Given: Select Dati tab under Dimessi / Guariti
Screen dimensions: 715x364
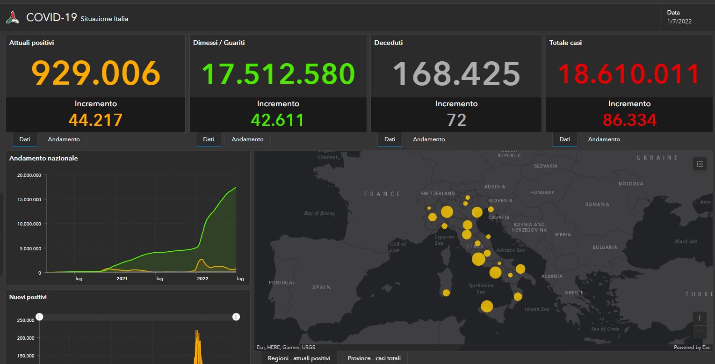Looking at the screenshot, I should 209,139.
